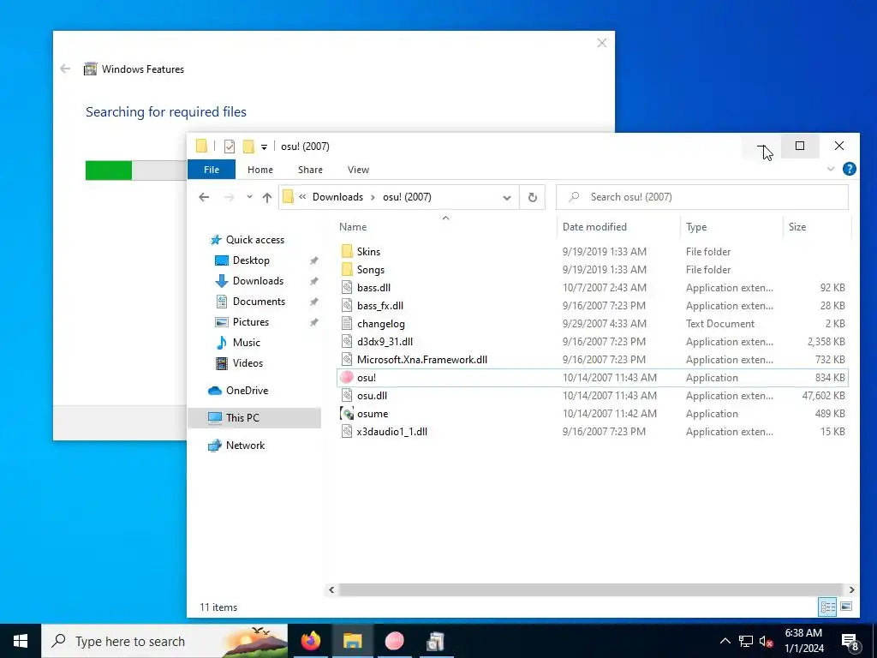The width and height of the screenshot is (877, 658).
Task: Click the muted volume tray icon
Action: point(767,641)
